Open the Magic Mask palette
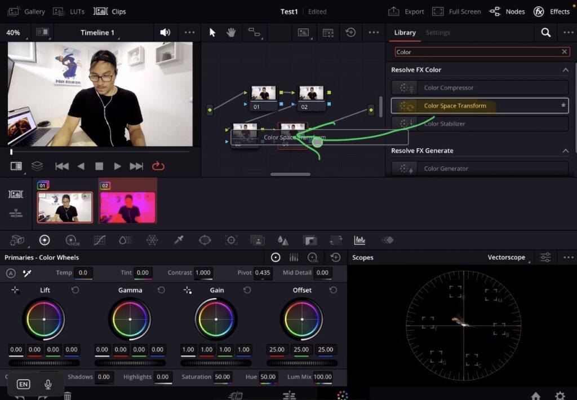 pyautogui.click(x=257, y=240)
